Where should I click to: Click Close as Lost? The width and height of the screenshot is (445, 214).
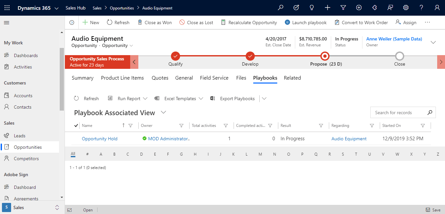tap(196, 23)
